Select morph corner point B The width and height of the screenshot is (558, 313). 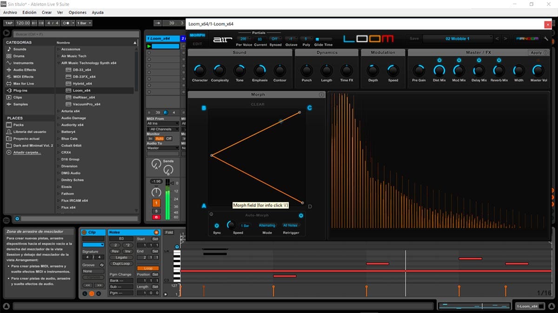coord(204,108)
